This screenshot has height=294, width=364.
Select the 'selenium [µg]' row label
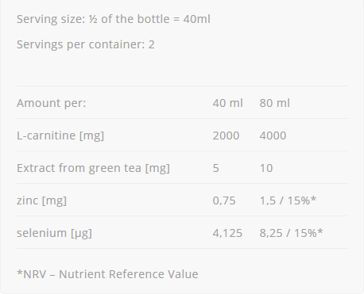[x=54, y=233]
